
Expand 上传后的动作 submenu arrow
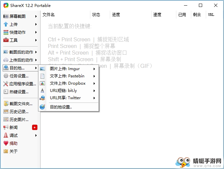point(36,60)
